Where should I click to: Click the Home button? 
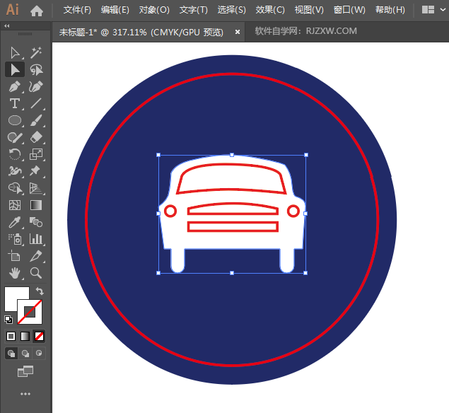click(x=37, y=10)
